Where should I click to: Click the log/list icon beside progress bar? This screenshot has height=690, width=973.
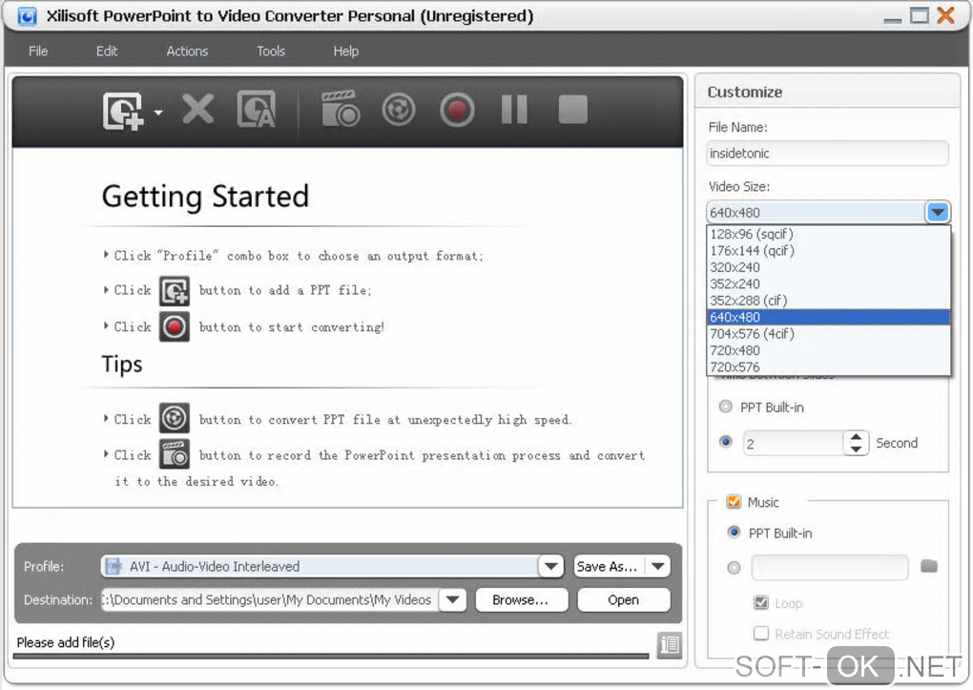[x=670, y=644]
